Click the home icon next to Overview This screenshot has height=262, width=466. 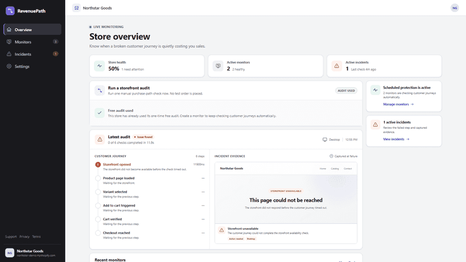click(9, 29)
